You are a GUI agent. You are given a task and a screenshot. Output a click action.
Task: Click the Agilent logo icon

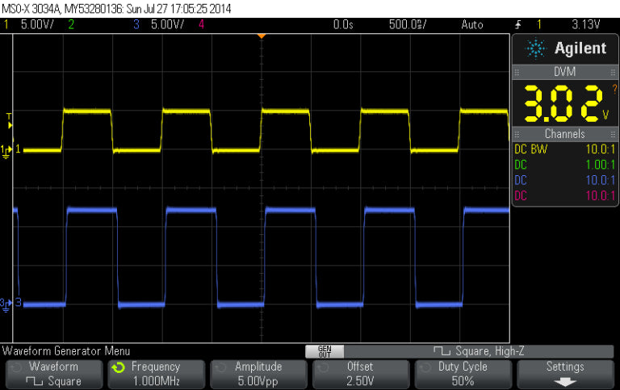tap(536, 49)
